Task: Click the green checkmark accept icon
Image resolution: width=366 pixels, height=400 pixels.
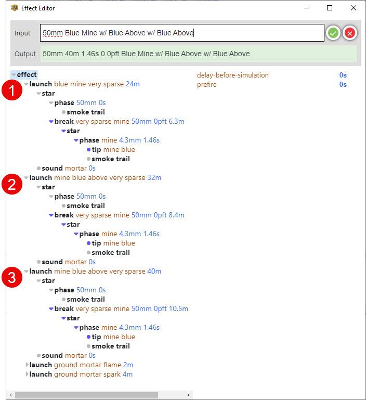Action: pos(333,33)
